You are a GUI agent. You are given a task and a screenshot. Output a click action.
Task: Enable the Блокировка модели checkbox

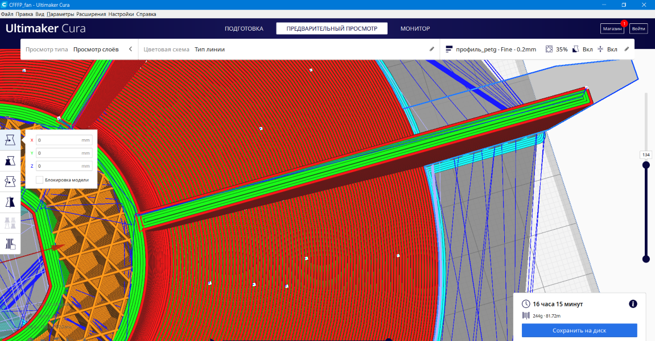click(x=39, y=180)
